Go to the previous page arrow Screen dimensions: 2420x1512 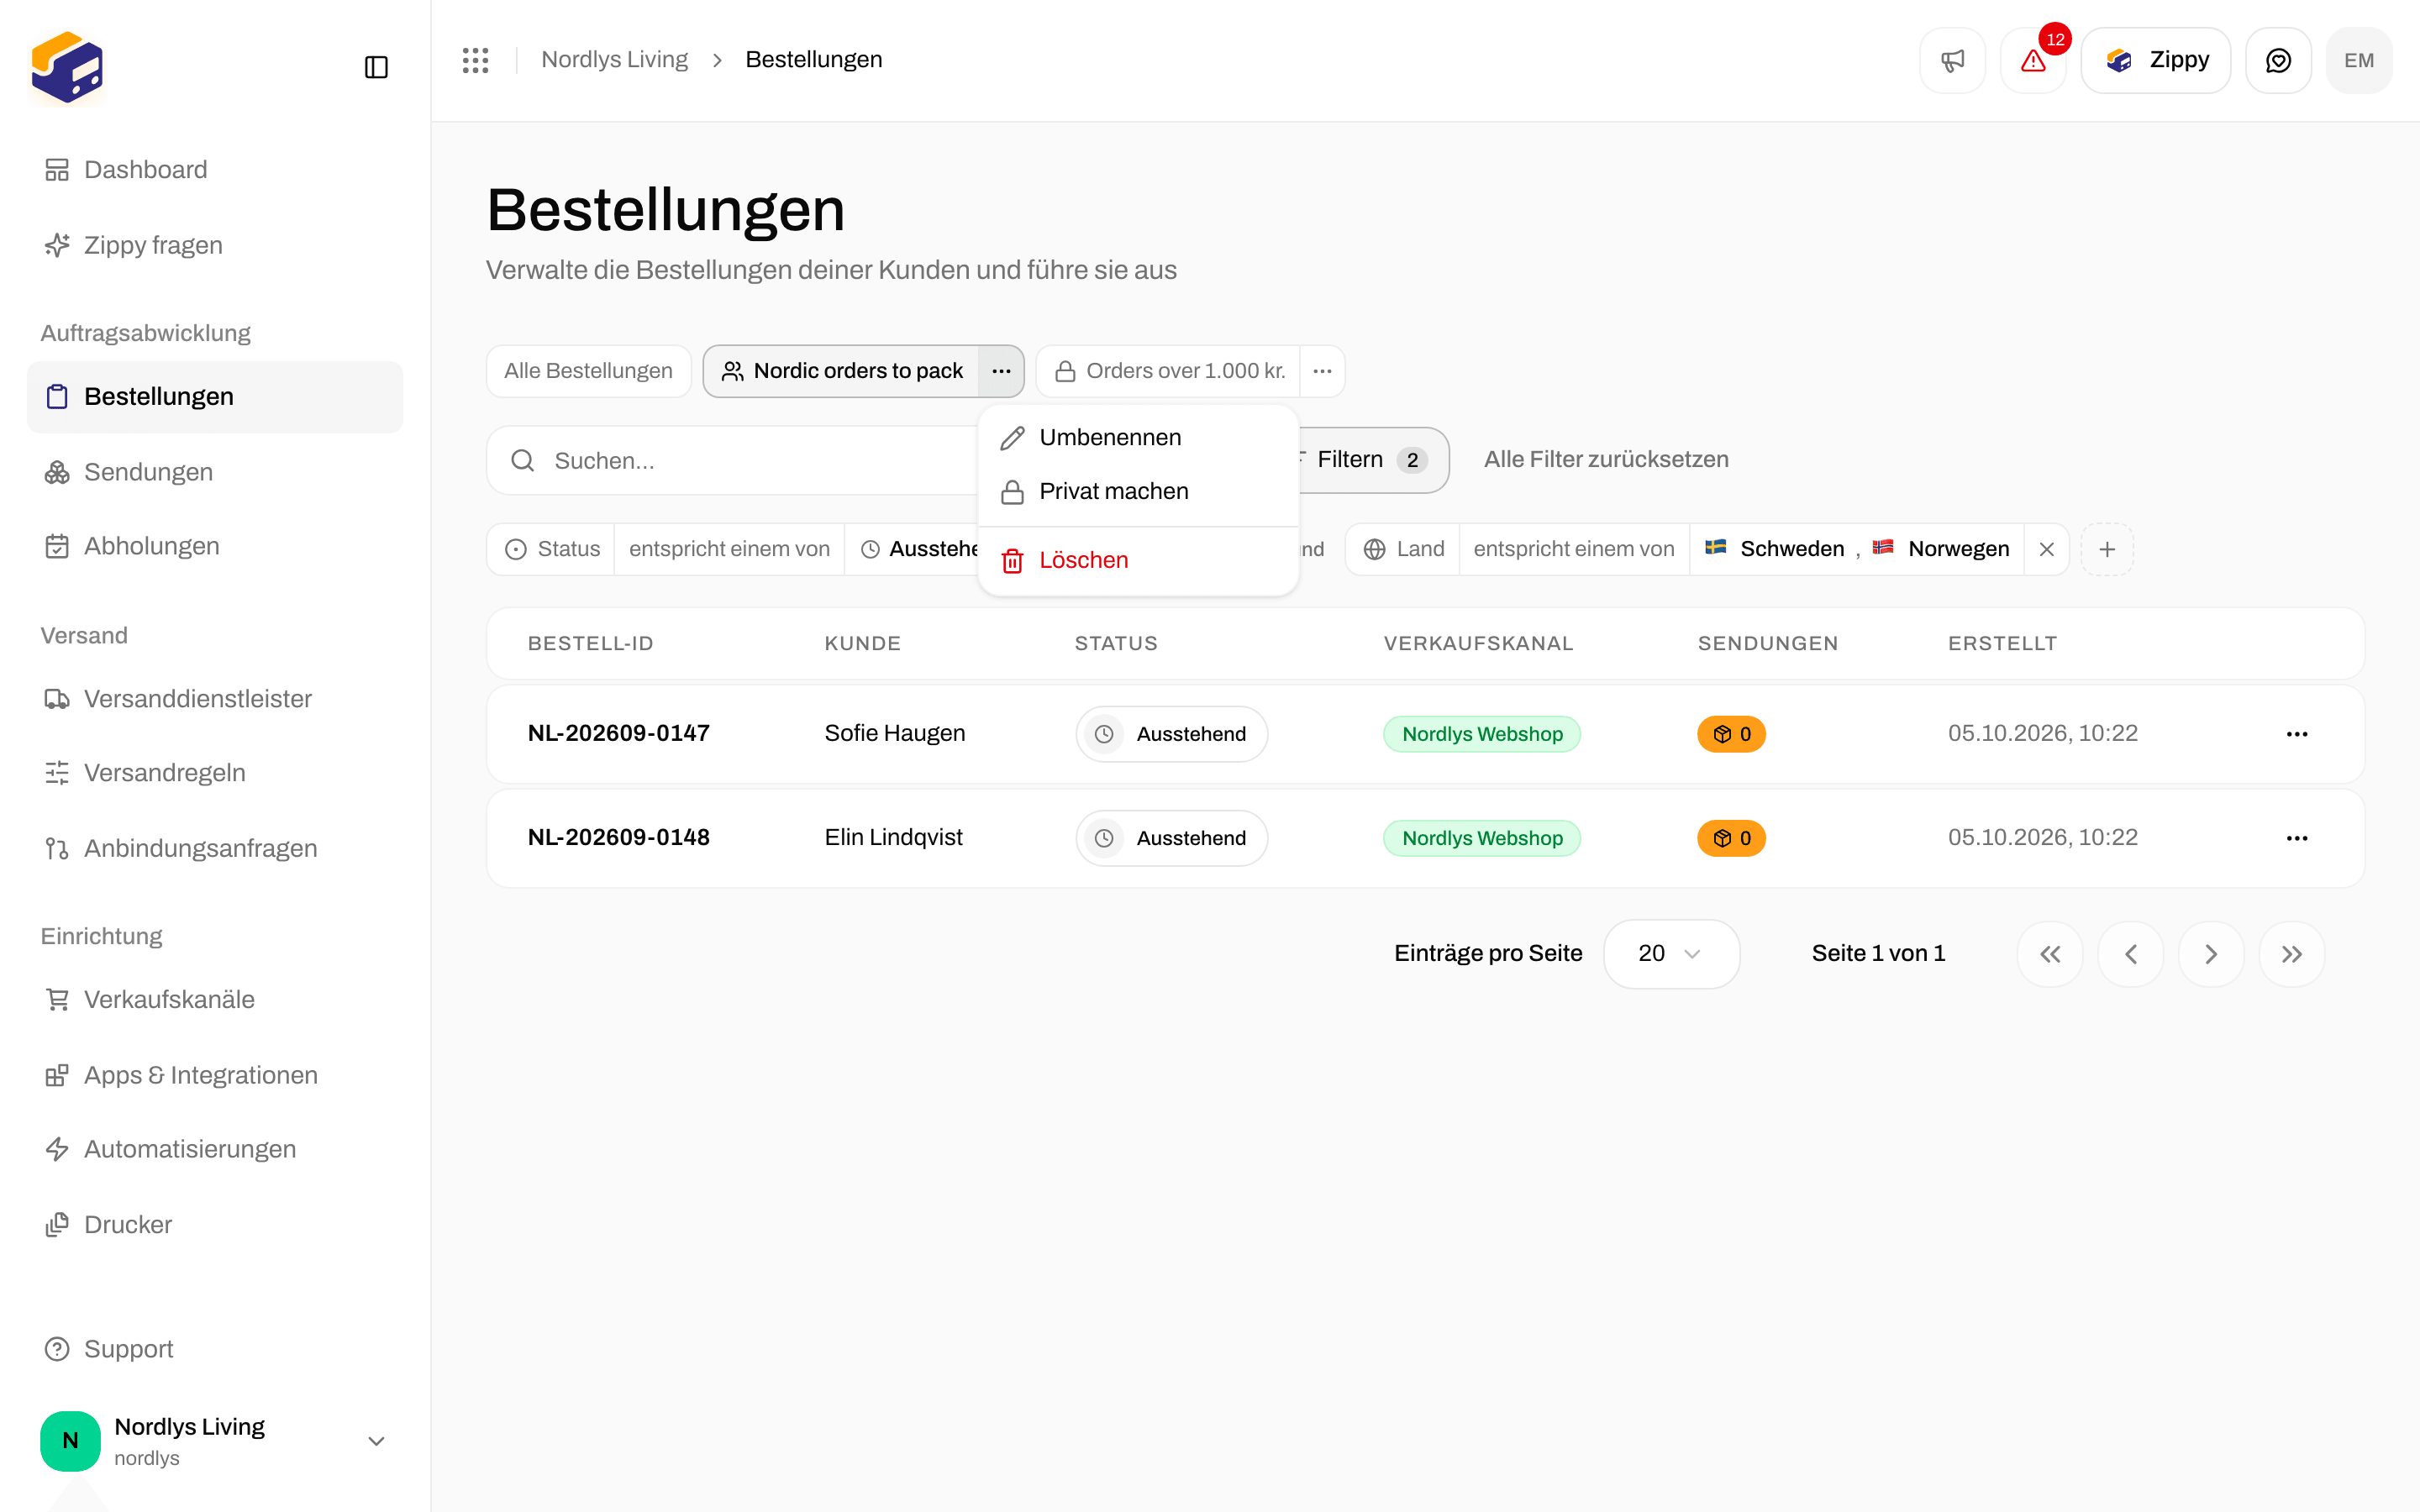[x=2131, y=954]
